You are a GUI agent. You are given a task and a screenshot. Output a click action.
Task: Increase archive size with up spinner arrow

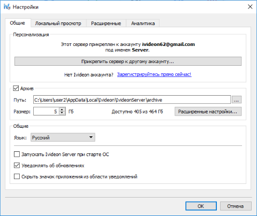pos(62,110)
